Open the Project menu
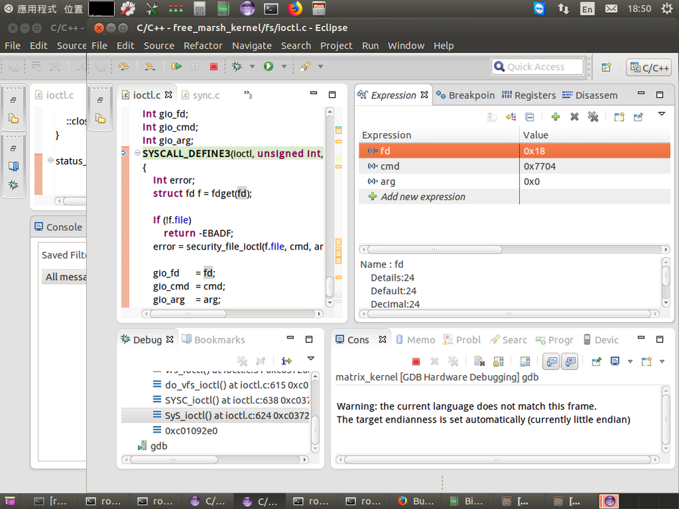 coord(336,46)
